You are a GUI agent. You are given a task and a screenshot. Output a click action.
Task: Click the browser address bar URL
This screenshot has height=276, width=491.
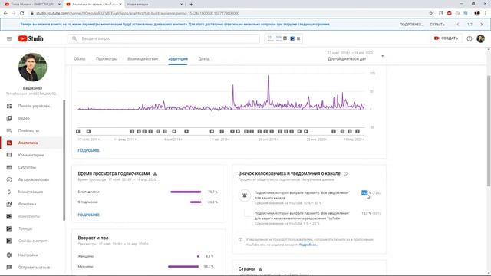click(138, 14)
